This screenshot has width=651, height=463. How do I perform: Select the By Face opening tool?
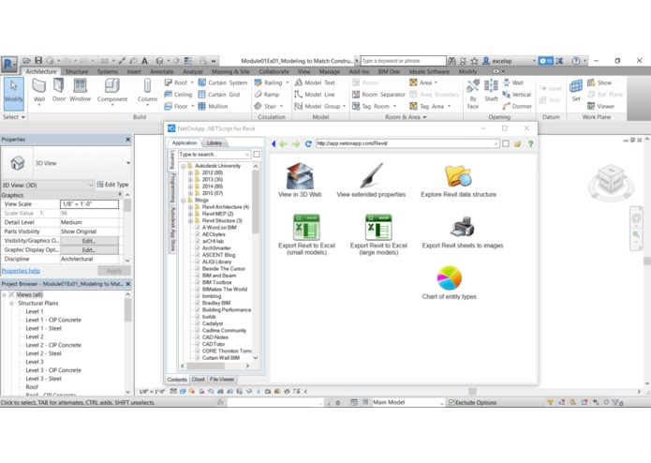coord(473,95)
